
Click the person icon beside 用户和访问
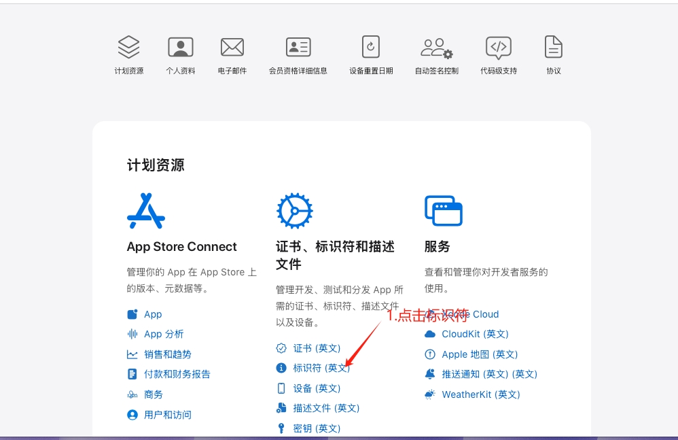pos(132,415)
